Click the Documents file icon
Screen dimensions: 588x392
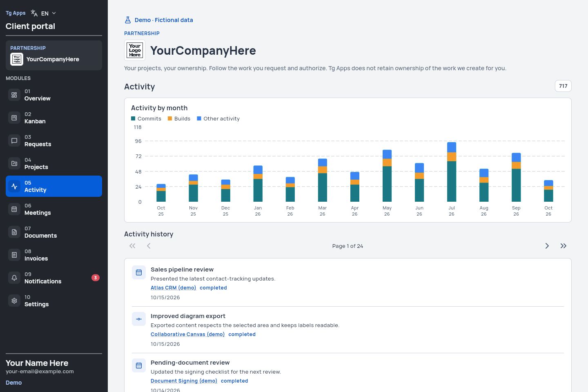(14, 232)
